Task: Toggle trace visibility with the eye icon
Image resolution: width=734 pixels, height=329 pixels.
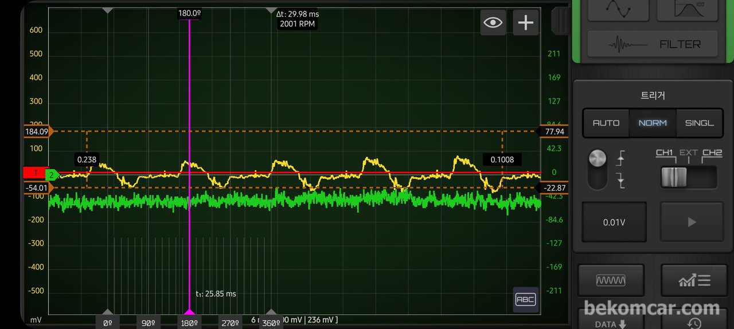Action: (493, 22)
